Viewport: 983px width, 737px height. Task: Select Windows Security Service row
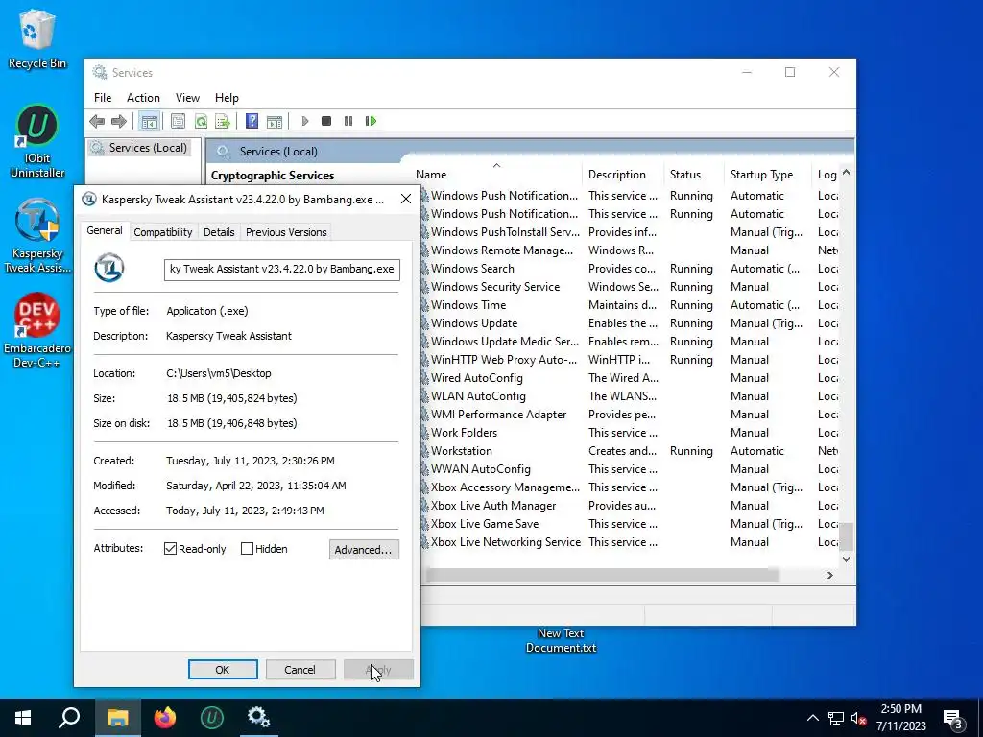(x=629, y=286)
